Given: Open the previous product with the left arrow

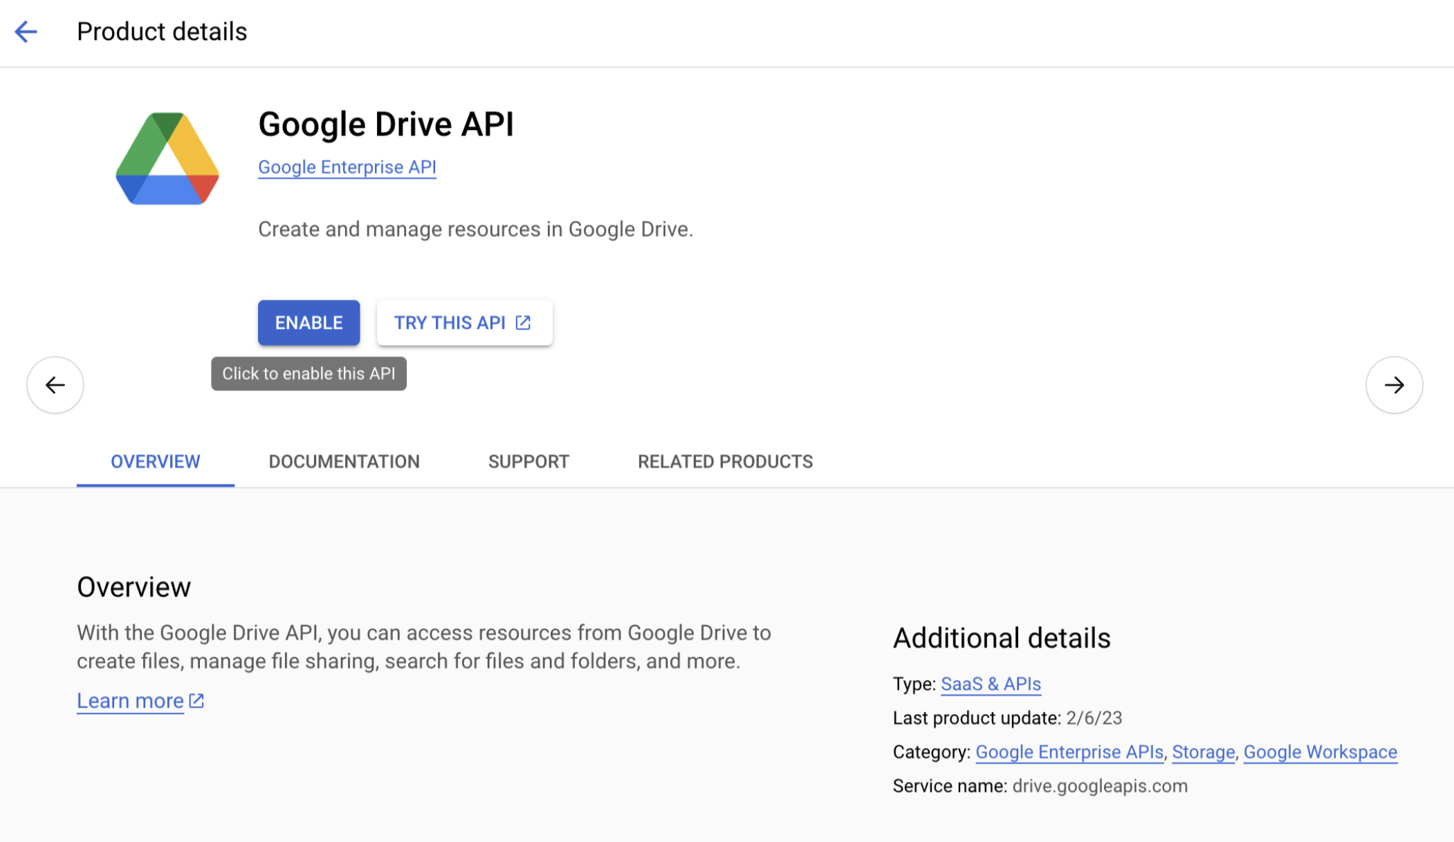Looking at the screenshot, I should (55, 385).
